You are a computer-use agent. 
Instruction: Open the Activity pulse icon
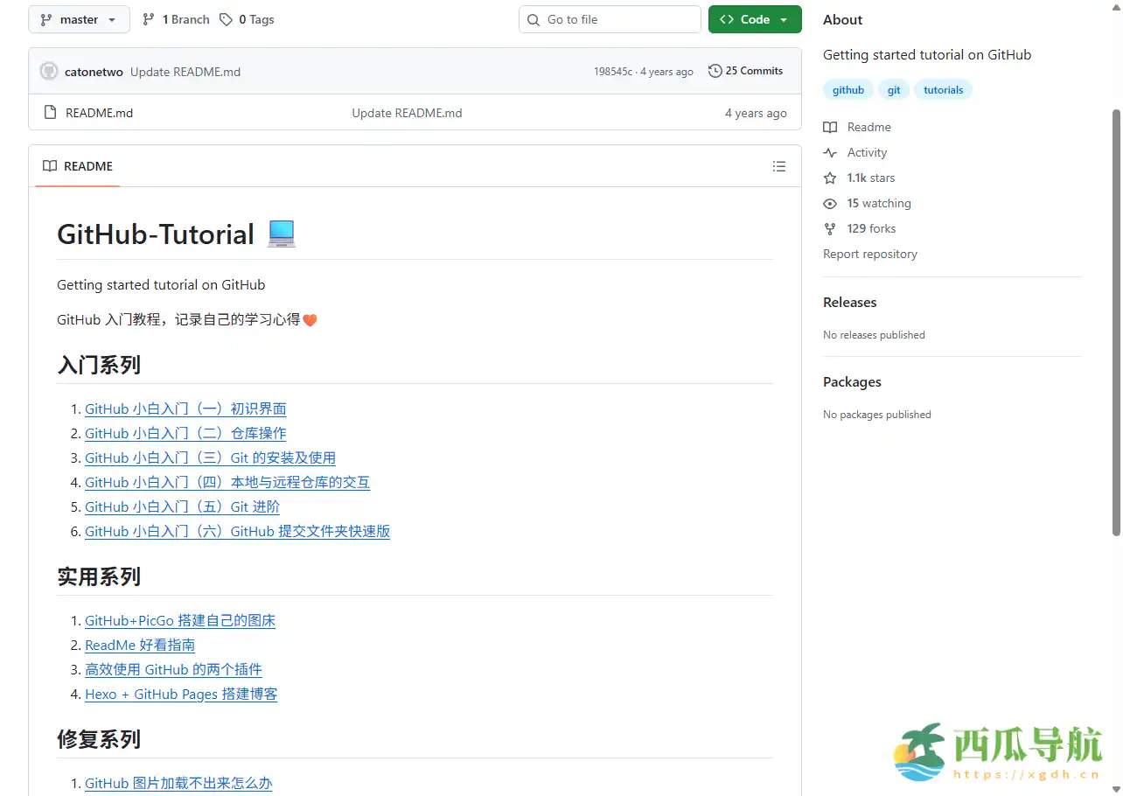828,152
